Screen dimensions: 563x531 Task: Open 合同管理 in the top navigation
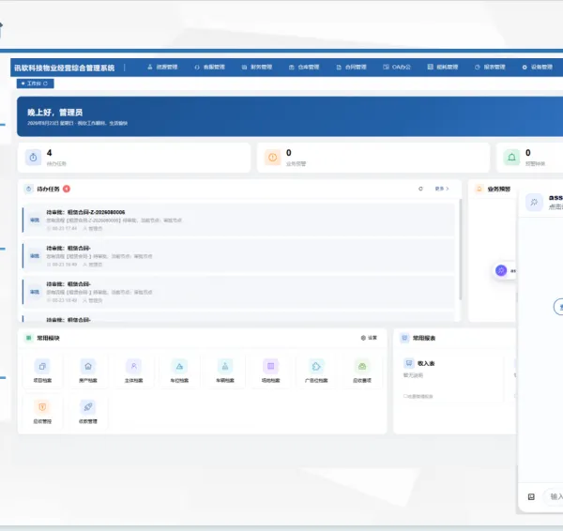tap(352, 68)
